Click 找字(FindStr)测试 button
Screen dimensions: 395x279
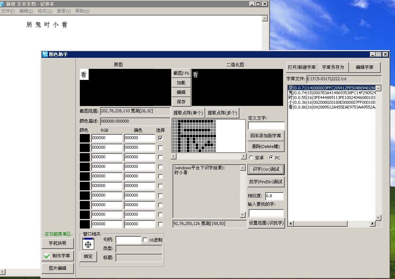click(x=266, y=182)
